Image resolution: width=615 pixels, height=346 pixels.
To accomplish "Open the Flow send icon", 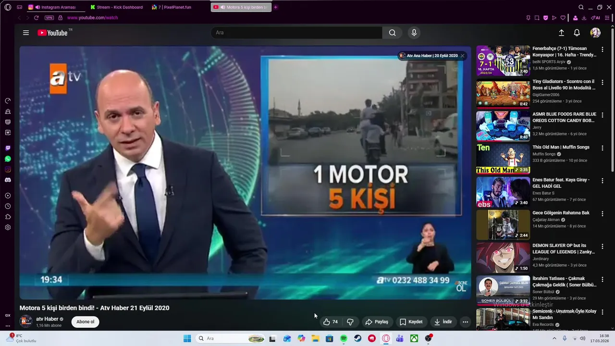I will coord(554,18).
